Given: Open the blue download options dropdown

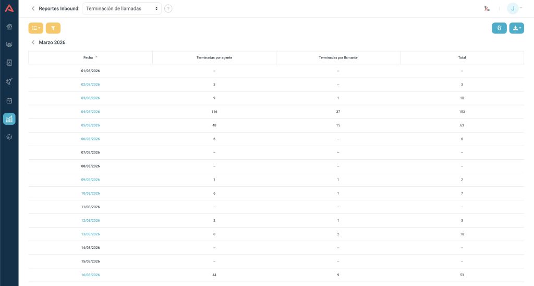Looking at the screenshot, I should (516, 28).
